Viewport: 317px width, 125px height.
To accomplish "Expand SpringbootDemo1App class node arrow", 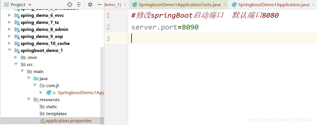I will pos(41,92).
